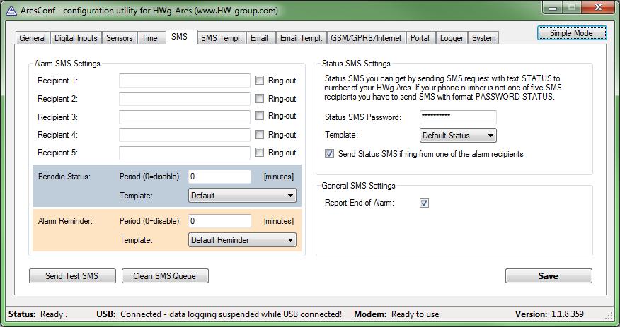Click the Simple Mode button
This screenshot has width=620, height=327.
point(571,33)
